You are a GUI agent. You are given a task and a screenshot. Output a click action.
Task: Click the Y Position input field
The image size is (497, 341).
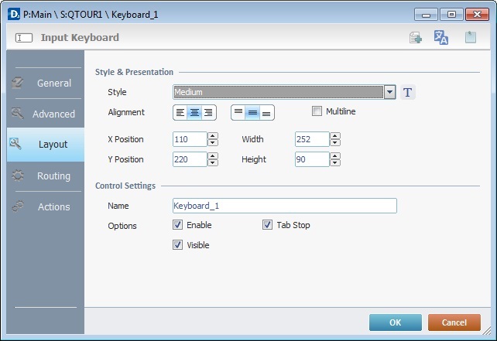point(190,159)
